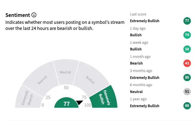Click the black gauge needle pointer
The height and width of the screenshot is (121, 195).
pos(79,103)
